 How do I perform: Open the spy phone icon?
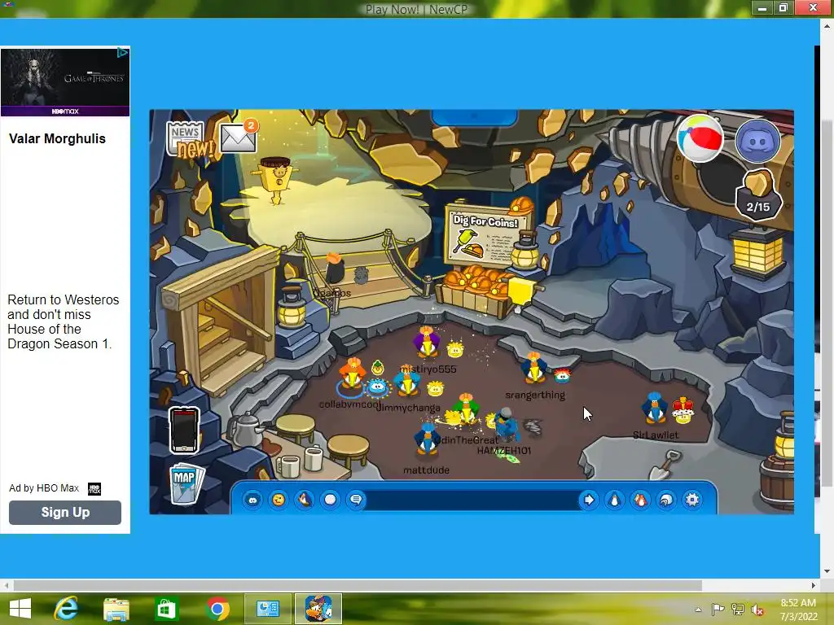point(184,430)
